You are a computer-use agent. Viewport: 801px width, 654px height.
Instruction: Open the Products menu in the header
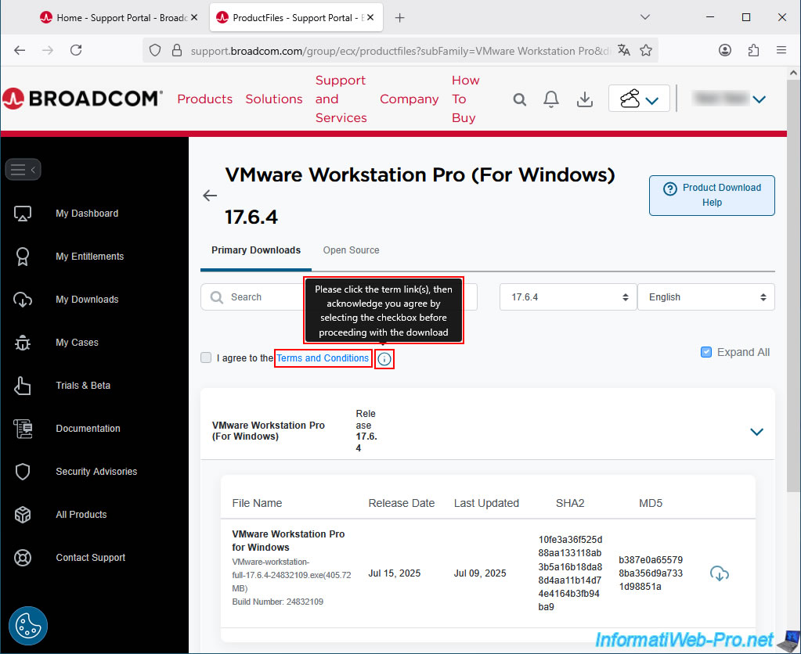204,99
